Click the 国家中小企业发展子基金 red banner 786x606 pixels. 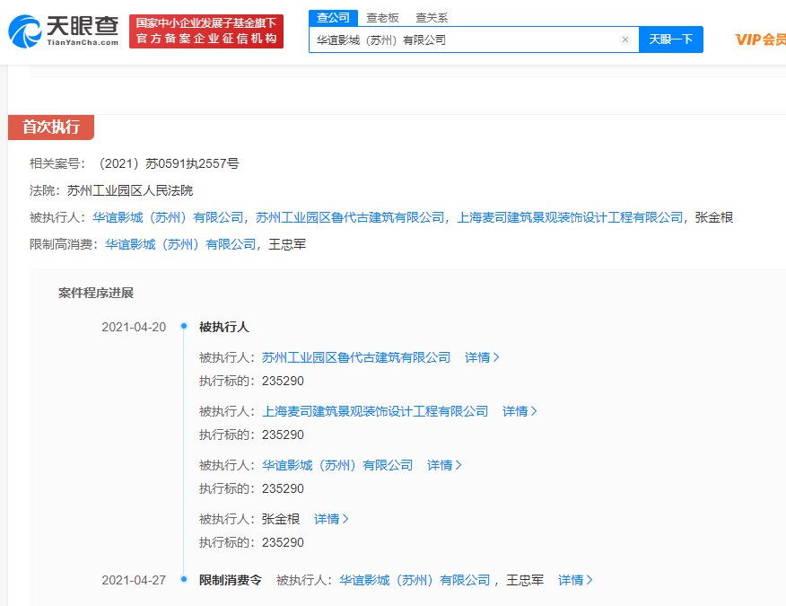coord(206,31)
